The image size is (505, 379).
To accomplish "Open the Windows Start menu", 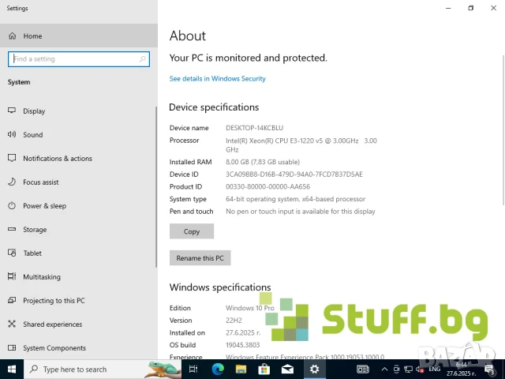I will coord(12,369).
